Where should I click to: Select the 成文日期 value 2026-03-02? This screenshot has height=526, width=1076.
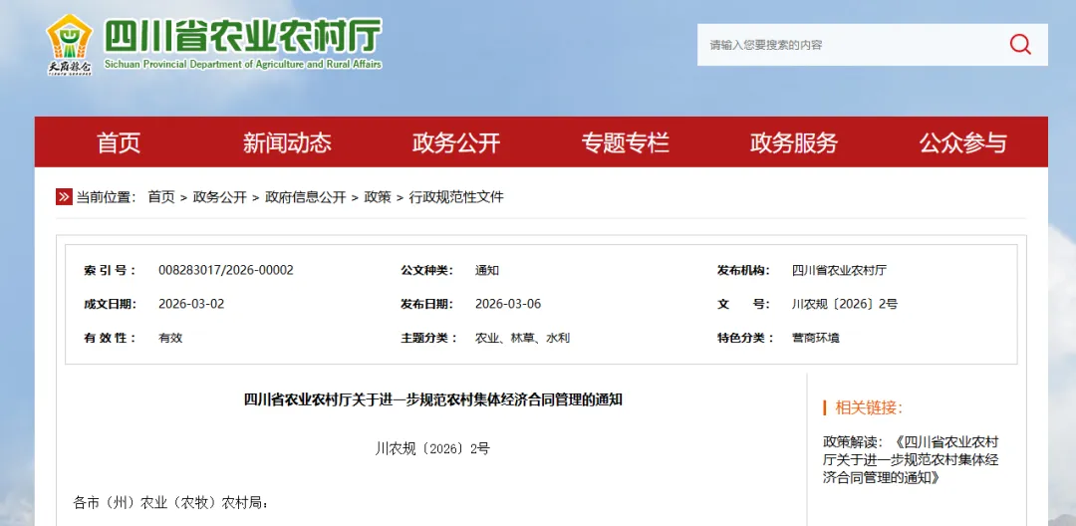coord(191,304)
